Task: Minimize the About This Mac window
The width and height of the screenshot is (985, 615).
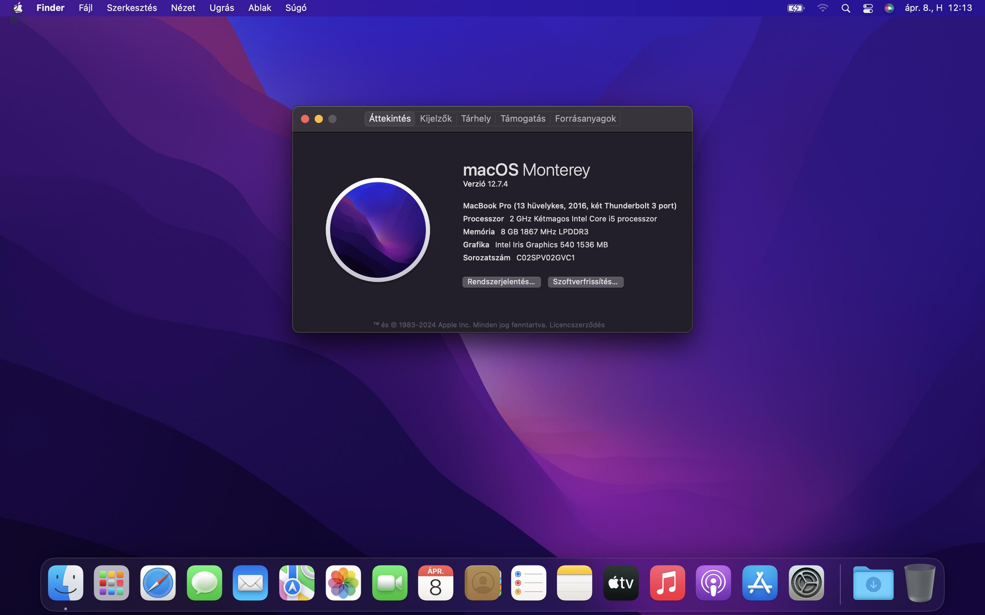Action: pos(319,119)
